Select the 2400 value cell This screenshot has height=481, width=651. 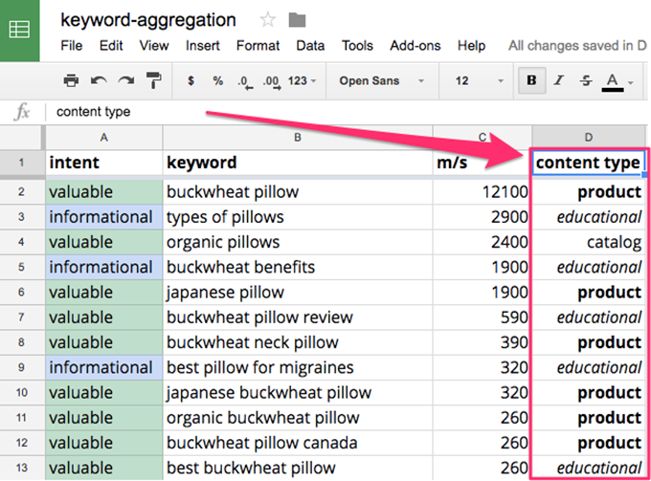tap(482, 242)
